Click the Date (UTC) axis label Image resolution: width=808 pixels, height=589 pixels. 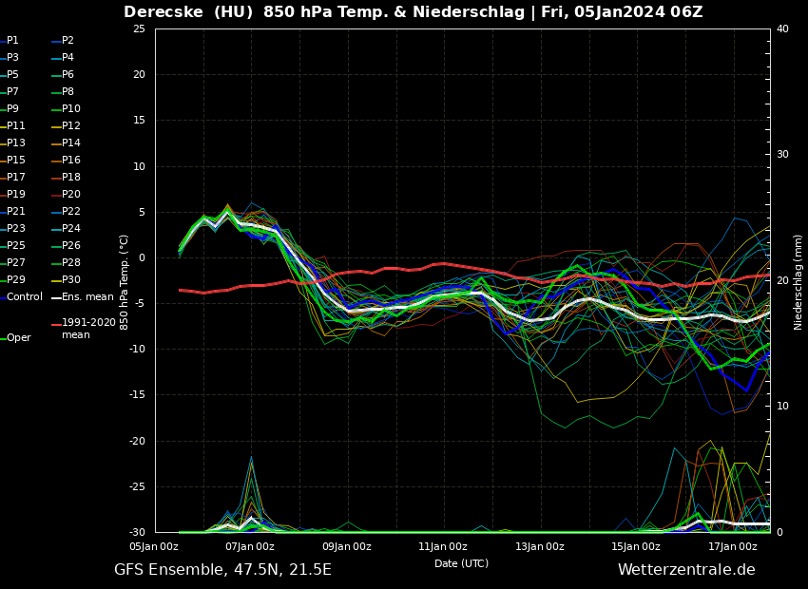click(x=461, y=563)
